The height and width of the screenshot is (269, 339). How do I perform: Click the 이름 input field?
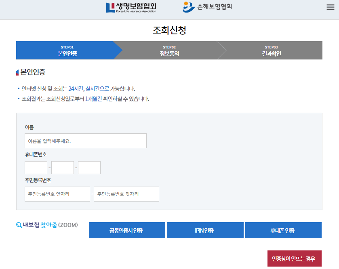(x=86, y=141)
